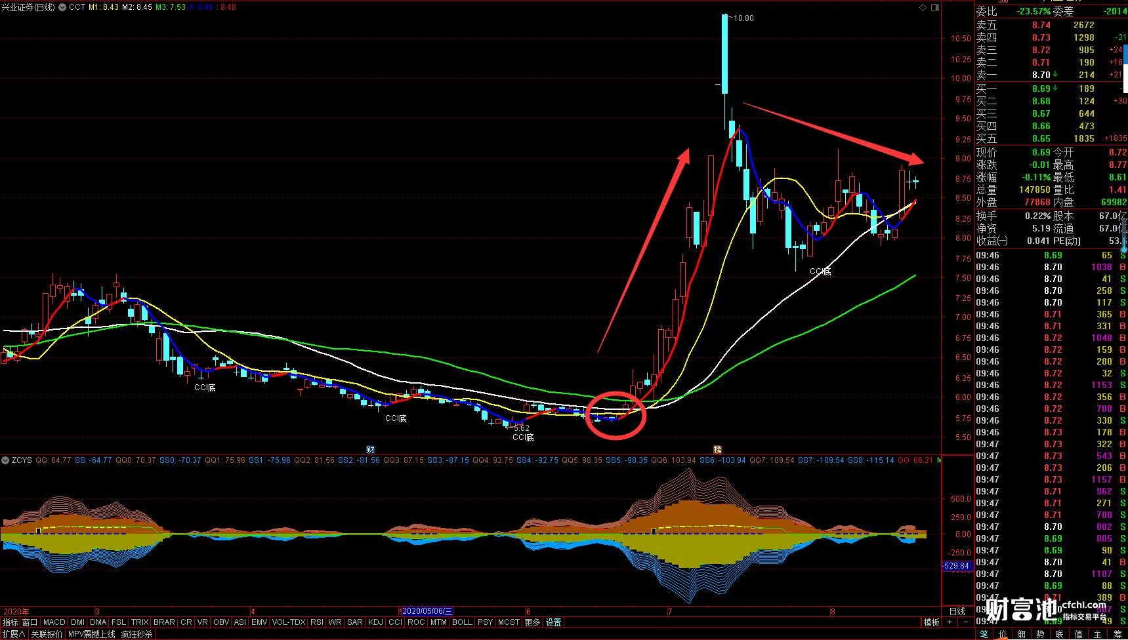This screenshot has height=640, width=1128.
Task: Click the 日线 daily period label
Action: [957, 611]
